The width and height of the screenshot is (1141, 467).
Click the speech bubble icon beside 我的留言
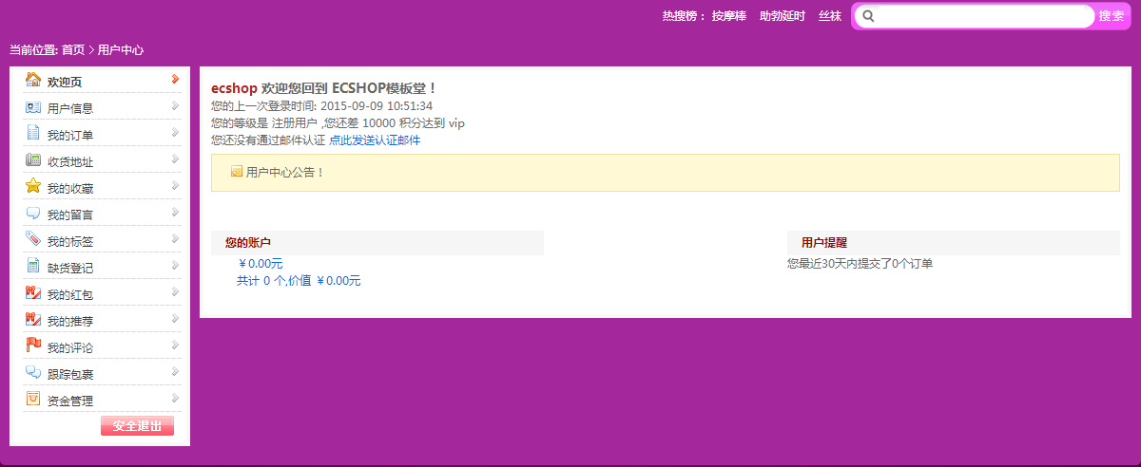point(33,214)
